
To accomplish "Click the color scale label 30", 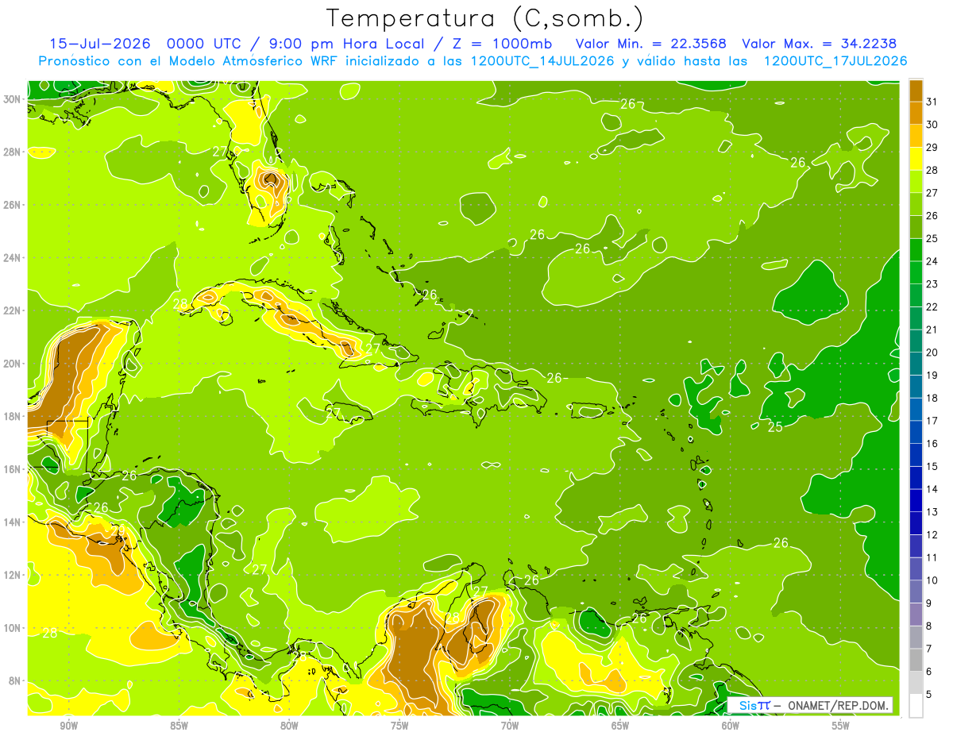I will pos(932,124).
